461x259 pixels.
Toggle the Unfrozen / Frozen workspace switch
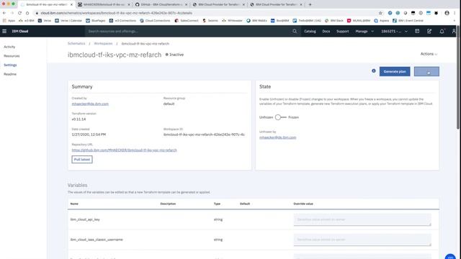[281, 117]
